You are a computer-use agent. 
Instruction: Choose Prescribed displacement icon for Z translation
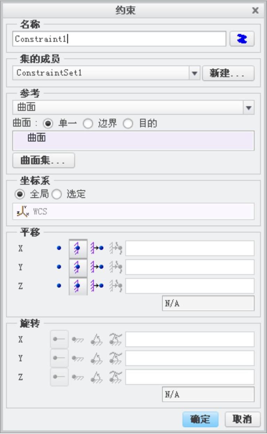pyautogui.click(x=97, y=286)
